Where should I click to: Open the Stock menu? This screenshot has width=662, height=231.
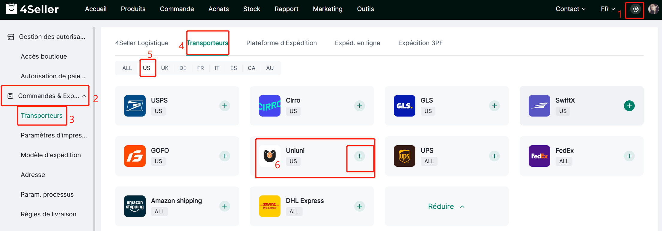click(x=252, y=9)
